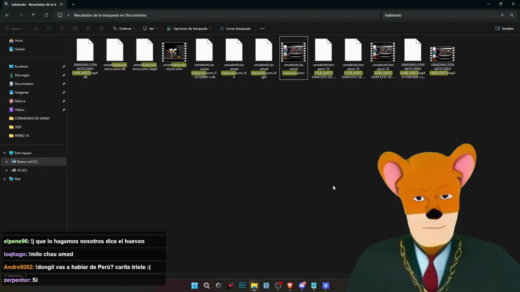Toggle the Detalles pane

pyautogui.click(x=505, y=28)
